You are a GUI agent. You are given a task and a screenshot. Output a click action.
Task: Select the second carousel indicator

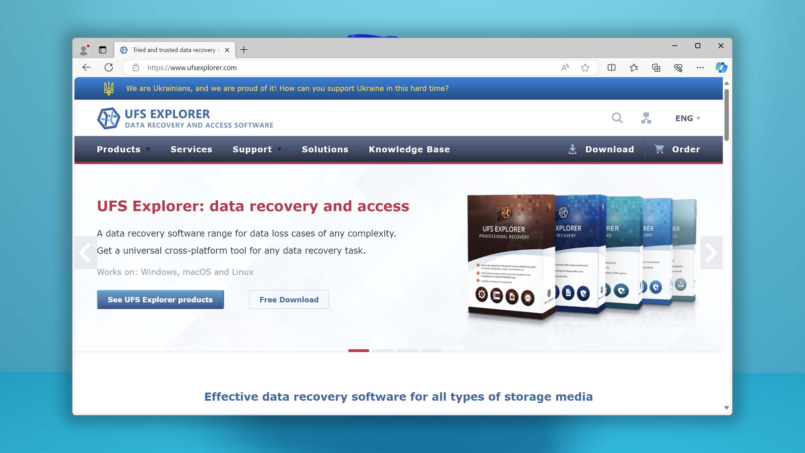click(x=383, y=350)
